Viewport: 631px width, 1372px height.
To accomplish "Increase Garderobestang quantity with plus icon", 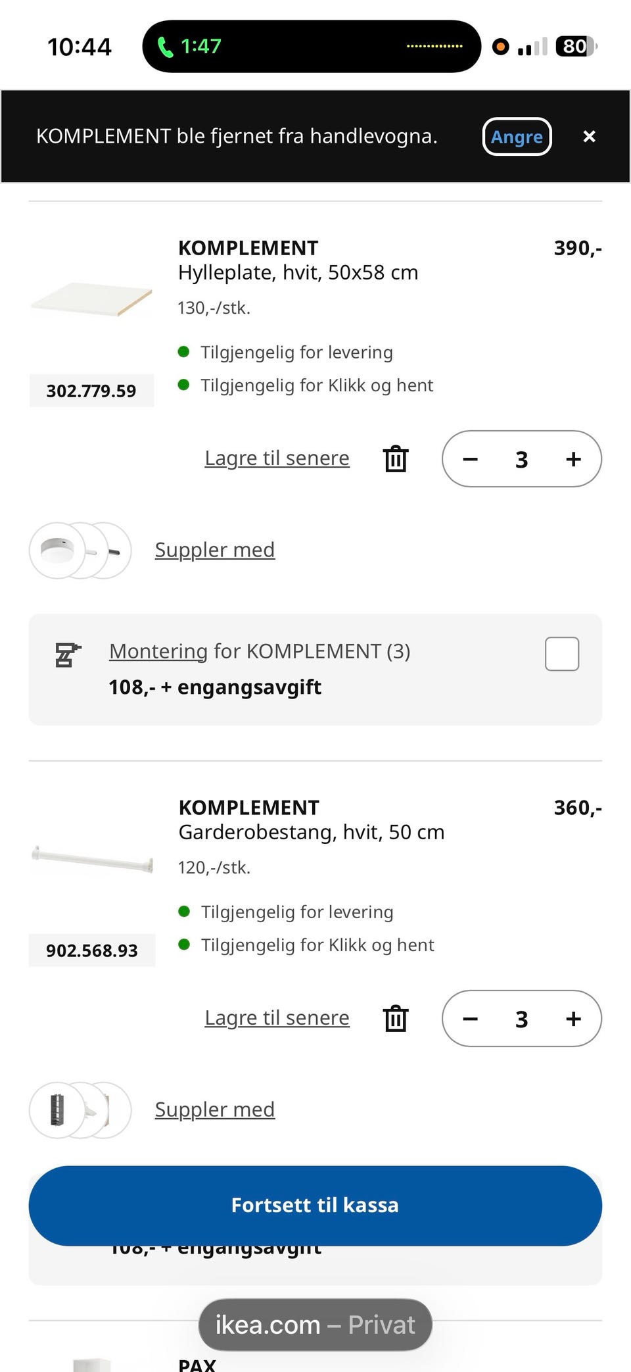I will (573, 1019).
